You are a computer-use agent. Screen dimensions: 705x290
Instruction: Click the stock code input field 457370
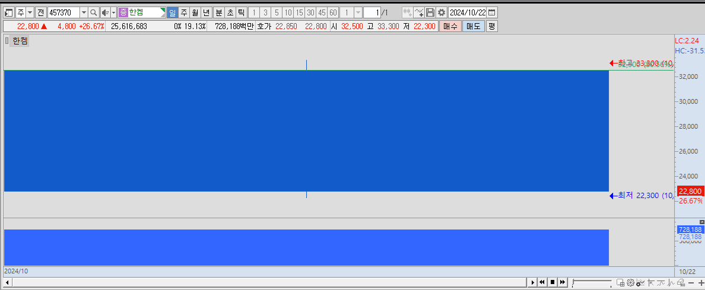pos(64,12)
